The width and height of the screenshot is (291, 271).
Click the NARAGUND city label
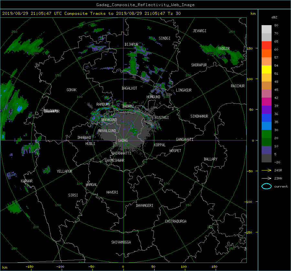pyautogui.click(x=109, y=120)
